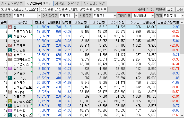Image resolution: width=184 pixels, height=118 pixels.
Task: Switch to the 시간외예상체결 tab
Action: [x=94, y=3]
